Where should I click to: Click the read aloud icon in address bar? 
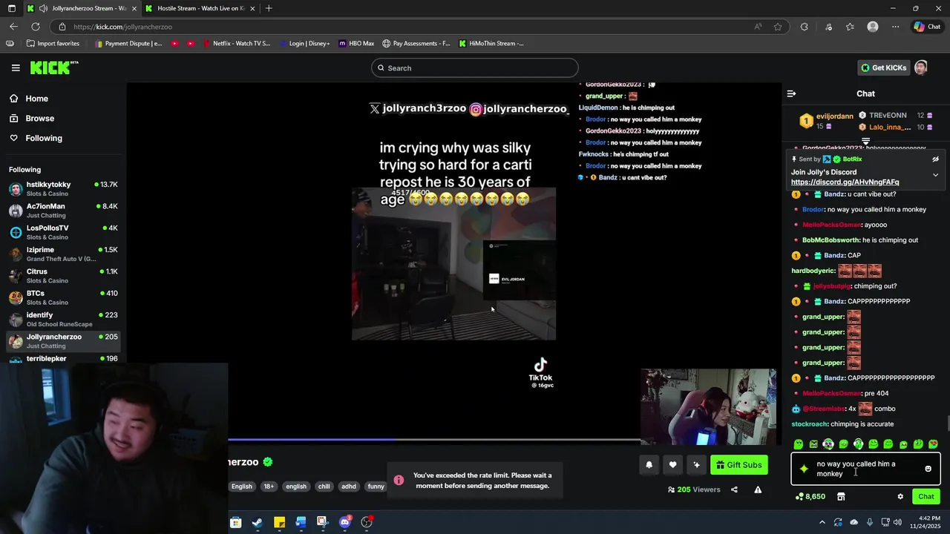pyautogui.click(x=758, y=27)
